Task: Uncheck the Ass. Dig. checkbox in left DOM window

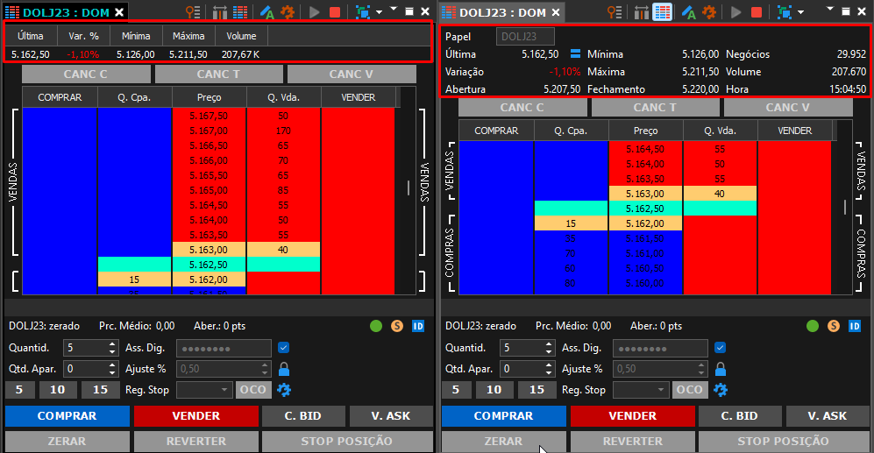Action: tap(284, 348)
